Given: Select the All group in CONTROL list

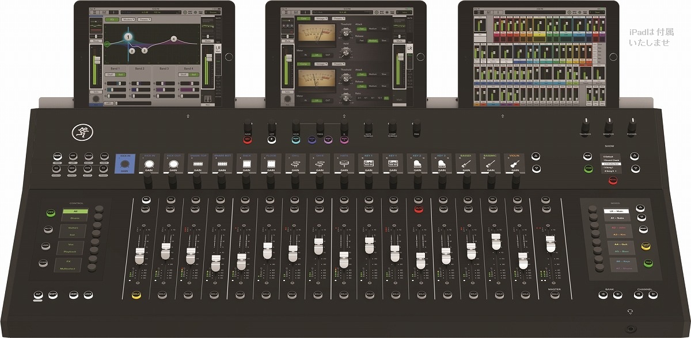Looking at the screenshot, I should coord(75,212).
